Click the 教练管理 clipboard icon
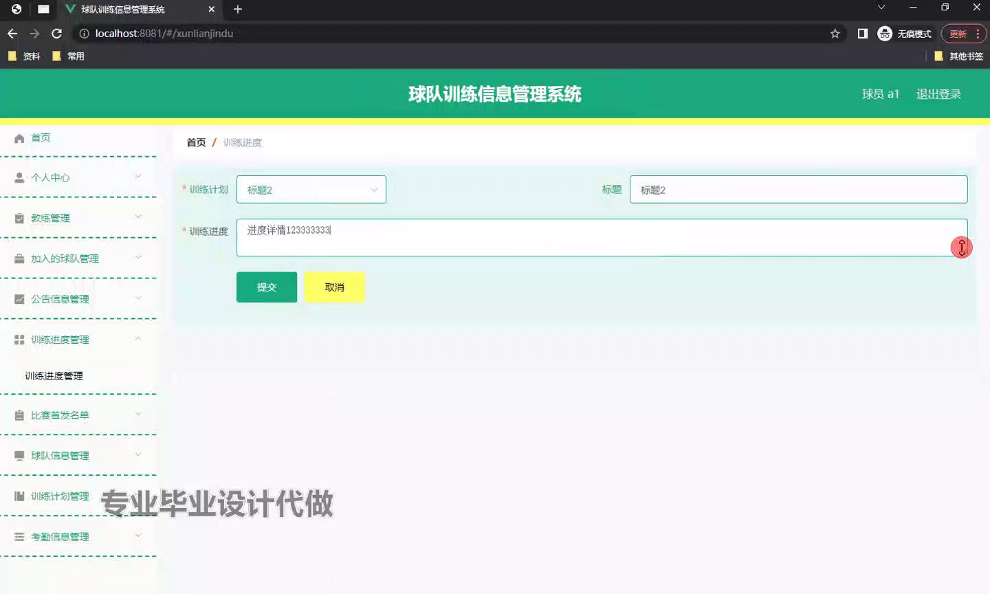 (19, 219)
